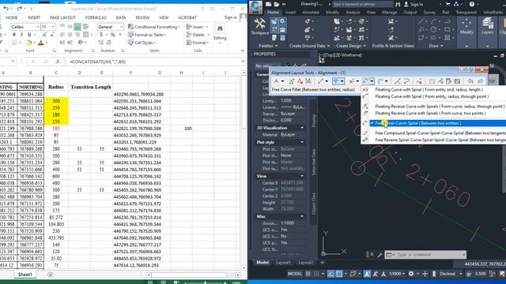Toggle MODEL space button in status bar
The width and height of the screenshot is (506, 284).
[295, 274]
